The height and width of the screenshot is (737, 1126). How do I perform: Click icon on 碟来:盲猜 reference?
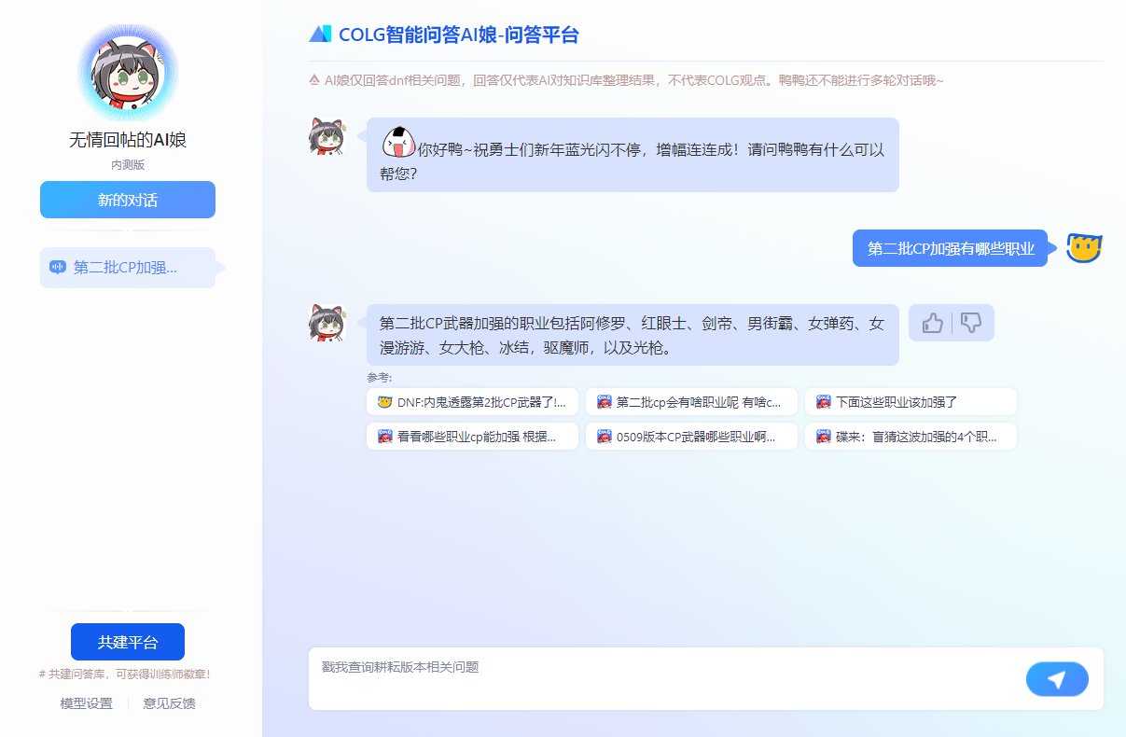pyautogui.click(x=823, y=437)
